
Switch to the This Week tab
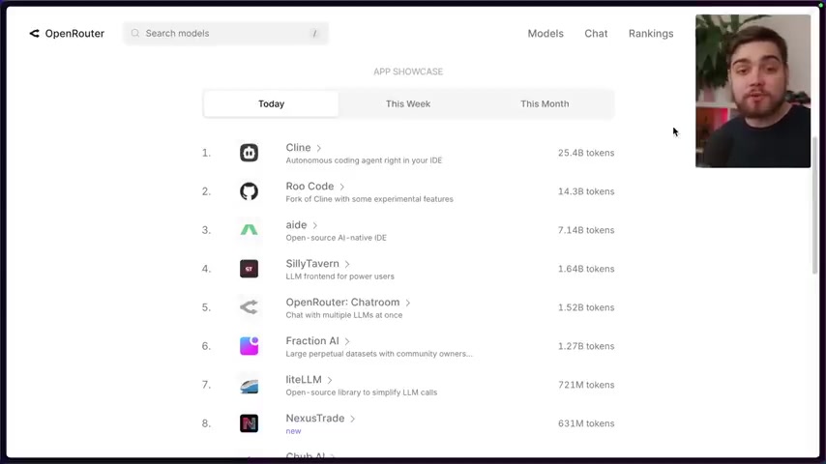click(x=407, y=103)
